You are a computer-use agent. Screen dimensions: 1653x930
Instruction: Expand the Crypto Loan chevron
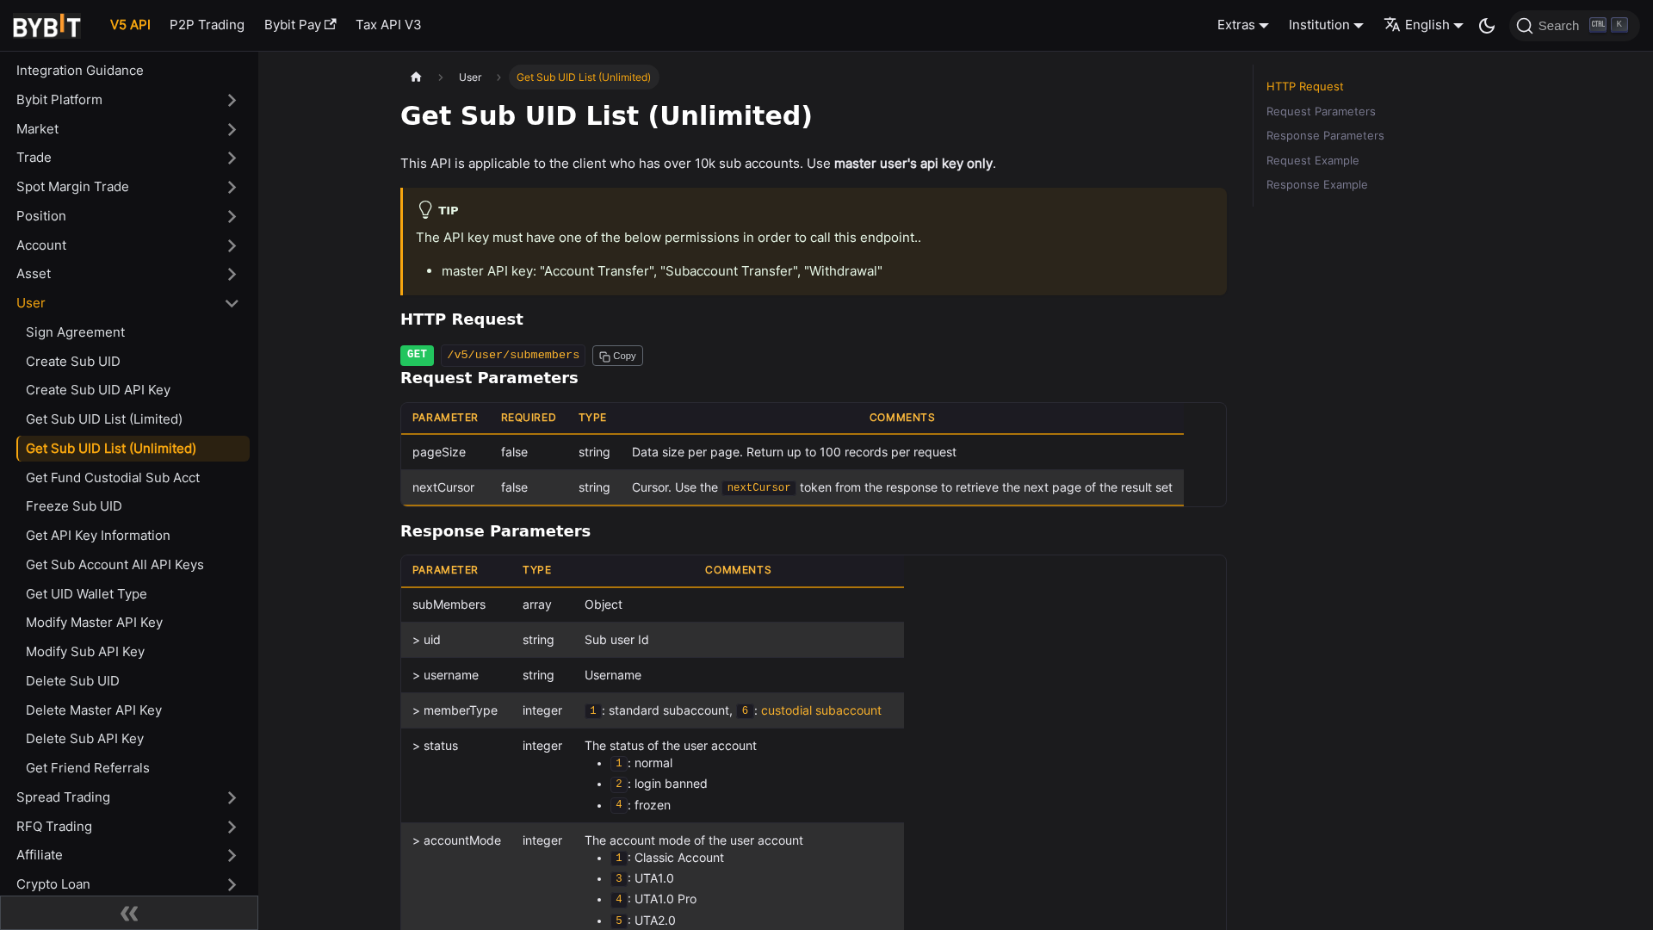point(232,884)
